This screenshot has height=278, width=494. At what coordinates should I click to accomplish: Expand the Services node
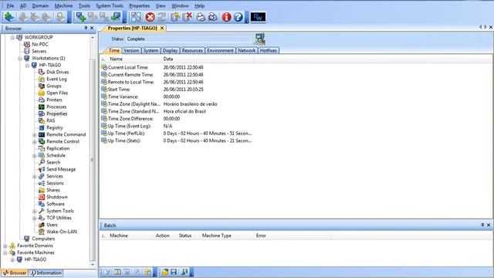point(34,176)
